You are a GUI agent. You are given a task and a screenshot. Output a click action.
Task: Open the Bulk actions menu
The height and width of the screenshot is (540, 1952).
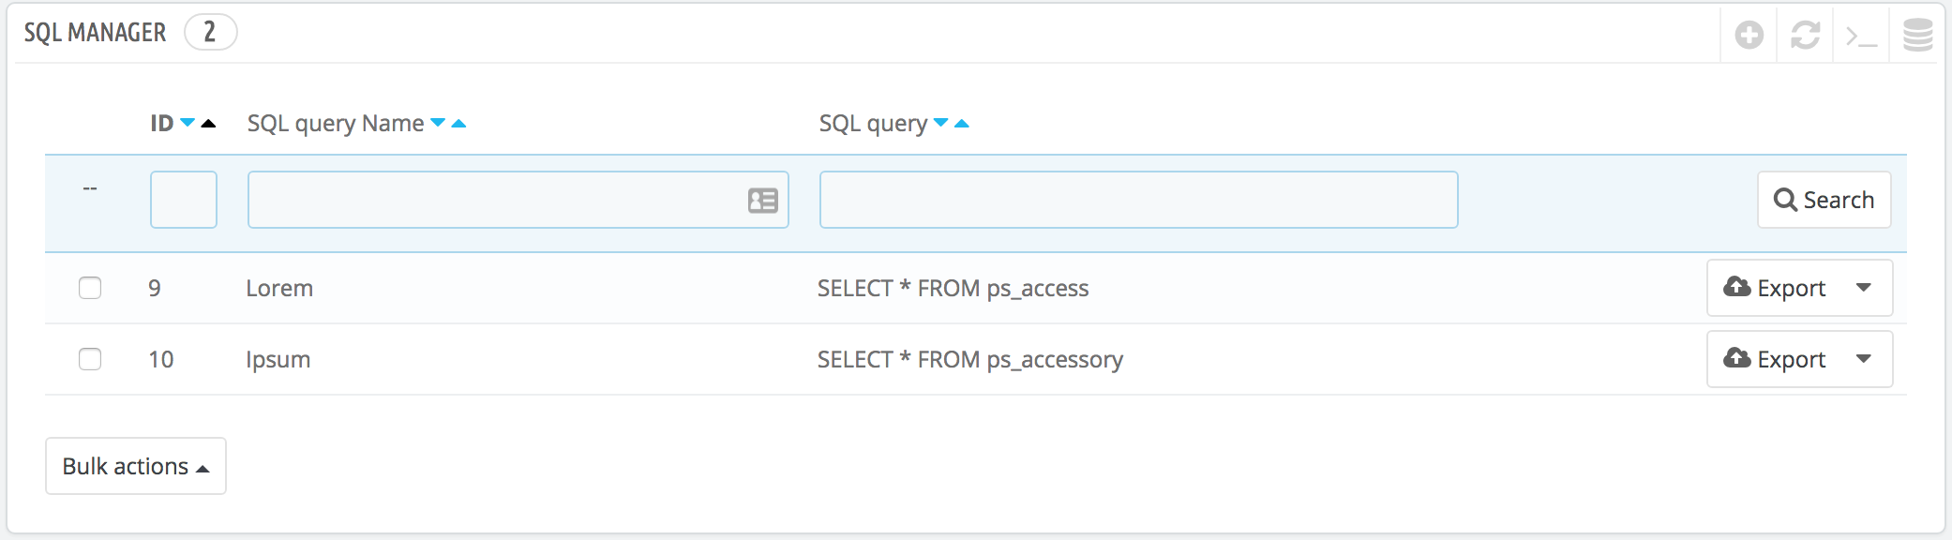coord(136,466)
